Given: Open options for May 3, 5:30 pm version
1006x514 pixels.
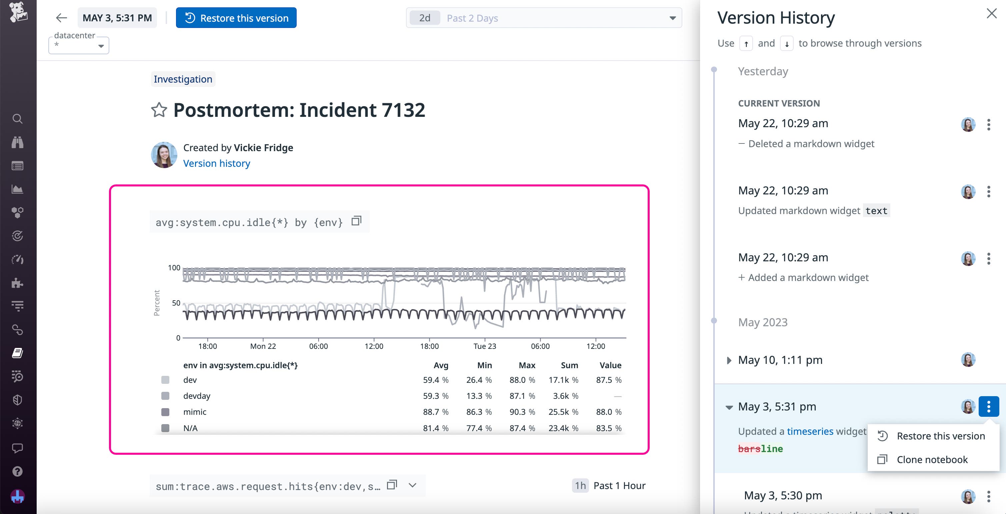Looking at the screenshot, I should pos(988,496).
